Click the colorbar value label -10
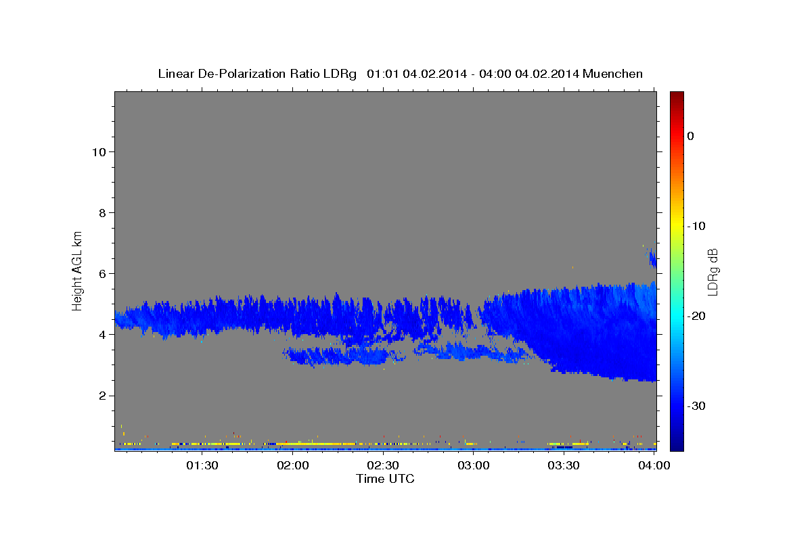Screen dimensions: 812x541 (x=696, y=226)
